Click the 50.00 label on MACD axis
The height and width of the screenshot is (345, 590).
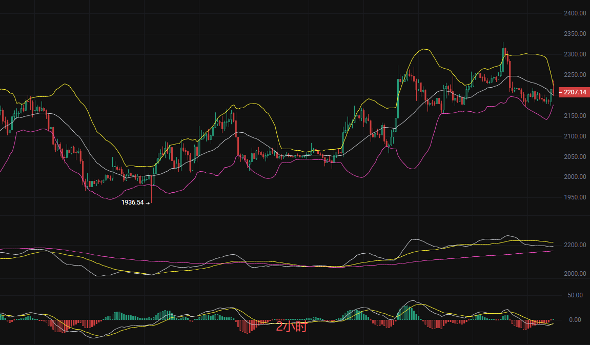coord(576,295)
